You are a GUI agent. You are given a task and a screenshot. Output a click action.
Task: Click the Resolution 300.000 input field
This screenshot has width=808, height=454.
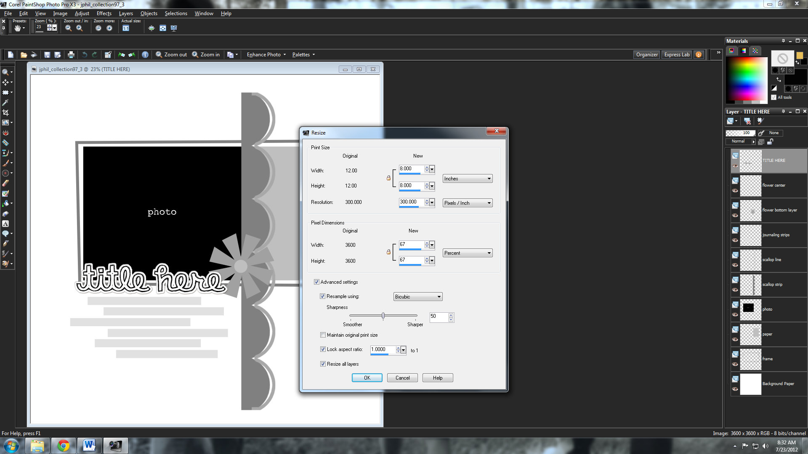[411, 202]
